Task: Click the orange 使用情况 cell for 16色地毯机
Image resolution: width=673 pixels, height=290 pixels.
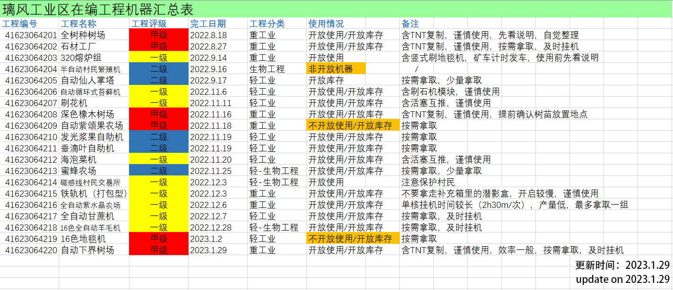Action: coord(353,239)
